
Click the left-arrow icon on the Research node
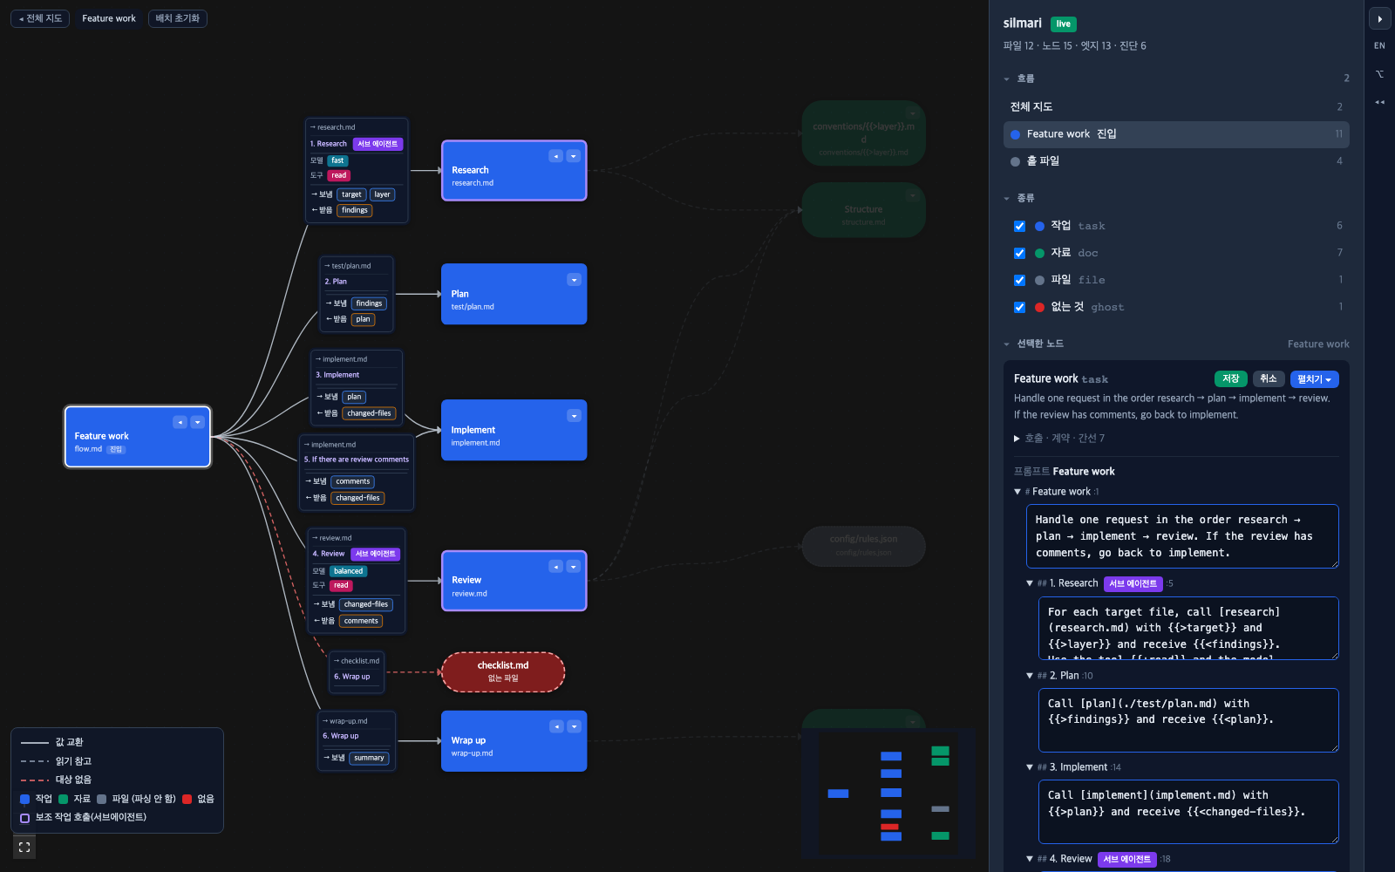click(x=555, y=156)
